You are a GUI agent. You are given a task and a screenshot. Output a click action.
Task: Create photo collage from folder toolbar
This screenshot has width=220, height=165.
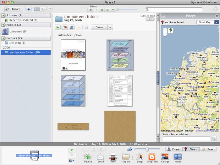65,27
